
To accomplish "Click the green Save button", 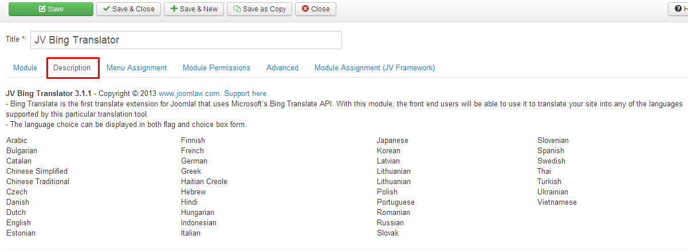I will [51, 9].
